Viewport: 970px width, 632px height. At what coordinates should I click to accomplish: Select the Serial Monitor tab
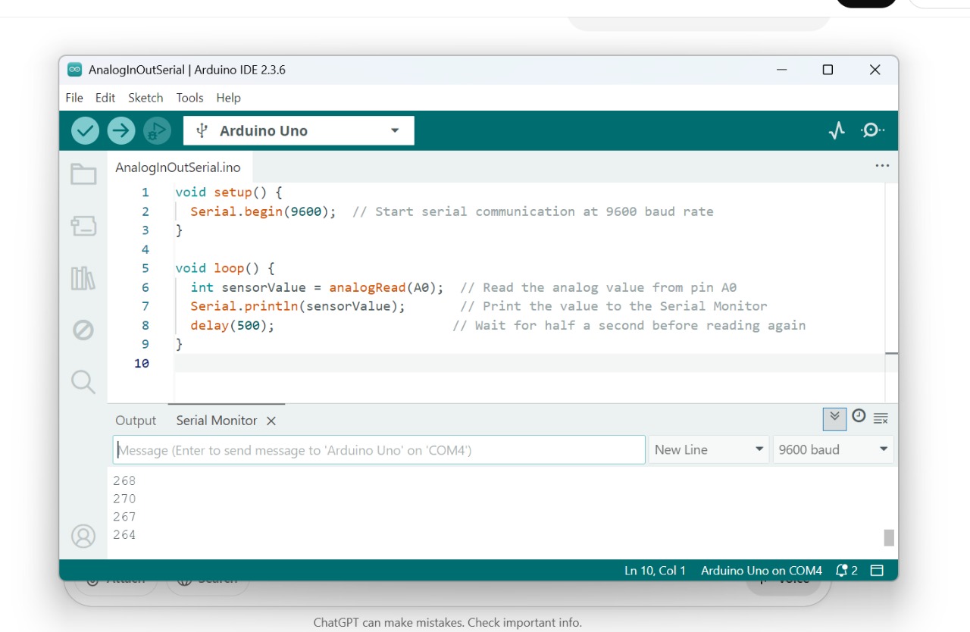[x=217, y=421]
